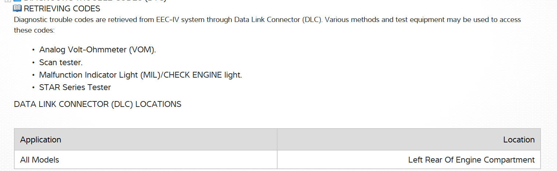
Task: Click the bullet dot before Scan tester
Action: click(x=33, y=62)
